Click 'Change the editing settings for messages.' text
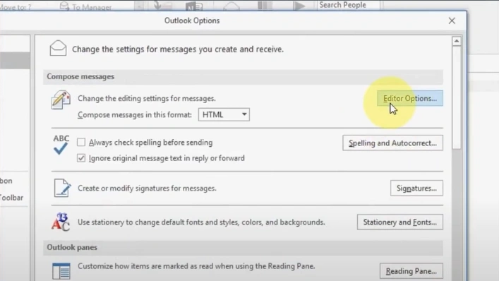Screen dimensions: 499x281 (147, 99)
